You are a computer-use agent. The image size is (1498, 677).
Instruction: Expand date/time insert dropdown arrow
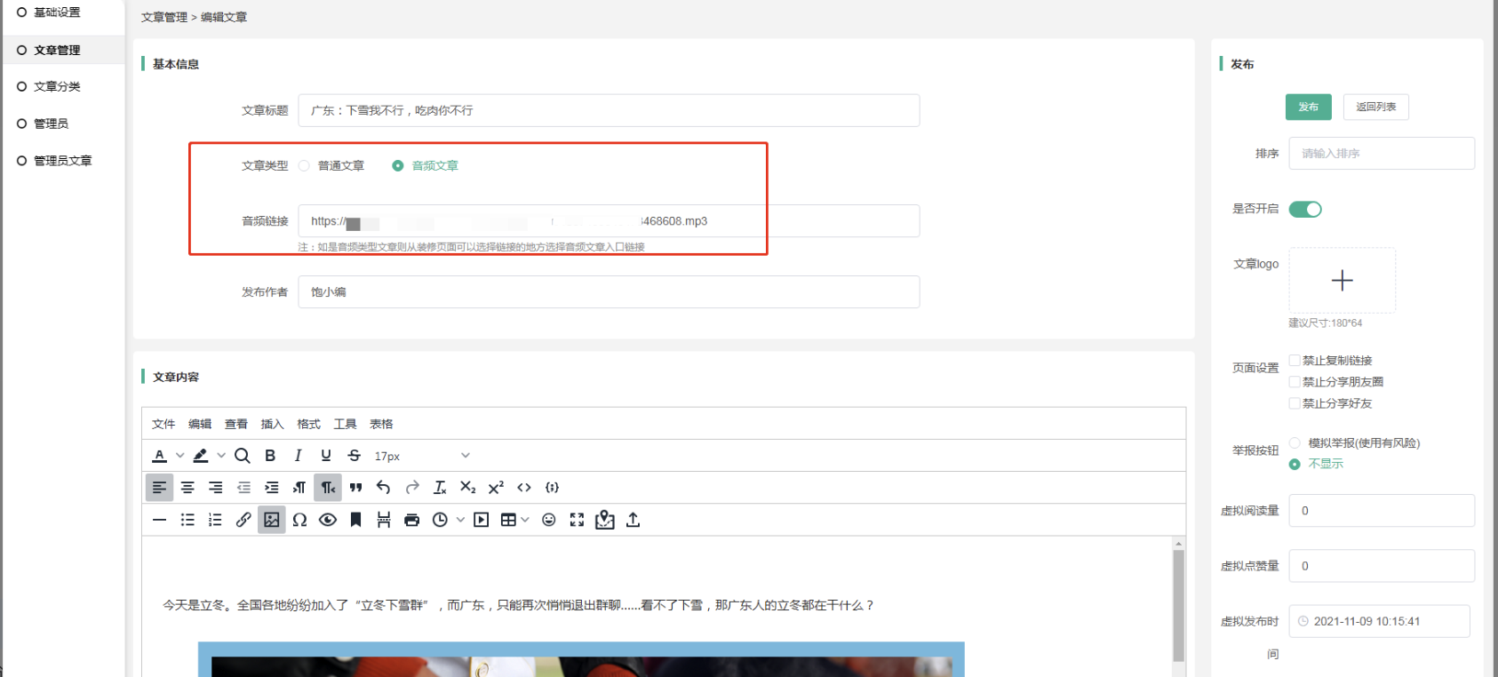(x=460, y=520)
